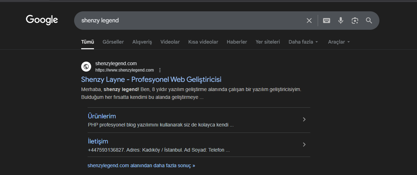Search by image with the camera lens icon

pos(355,21)
